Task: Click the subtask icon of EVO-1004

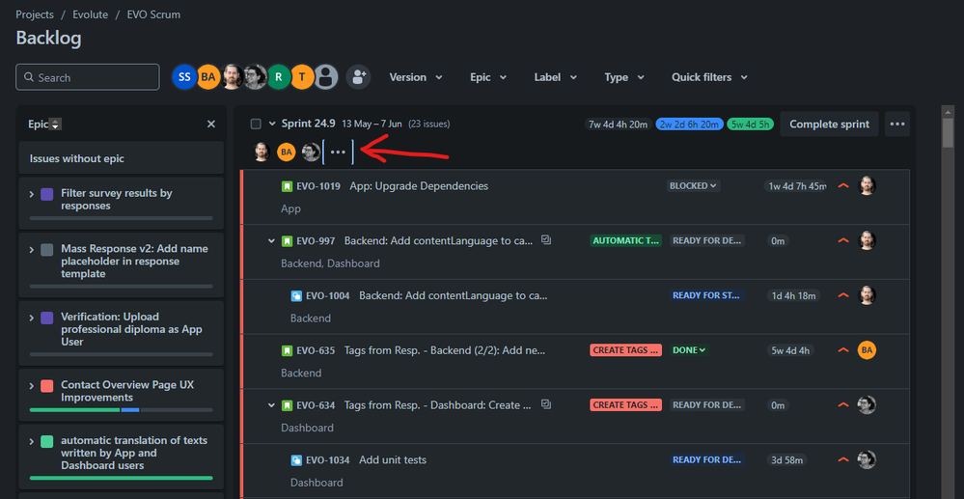Action: pyautogui.click(x=296, y=295)
